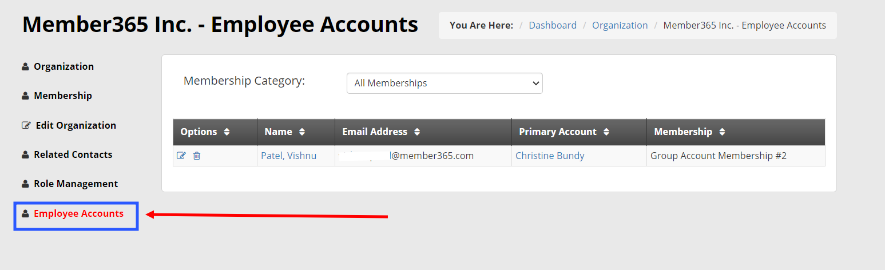Screen dimensions: 885x270
Task: Go to Dashboard in breadcrumb
Action: click(x=553, y=25)
